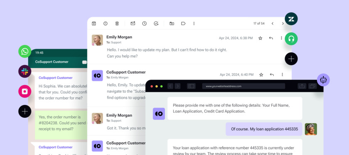Click browser back arrow button
349x155 pixels.
(170, 86)
